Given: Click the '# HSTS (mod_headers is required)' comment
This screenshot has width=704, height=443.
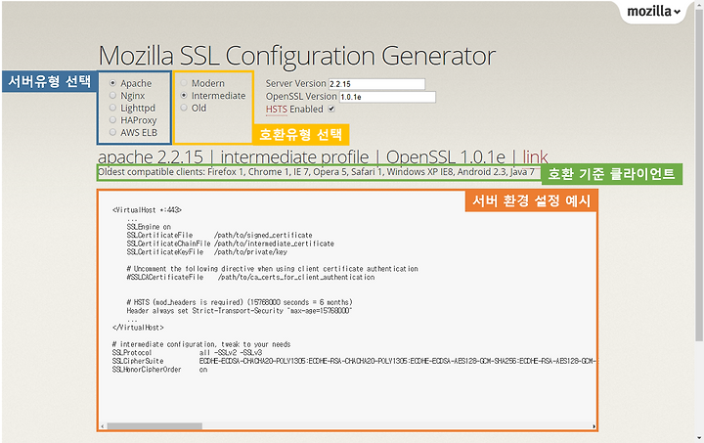Looking at the screenshot, I should point(240,302).
